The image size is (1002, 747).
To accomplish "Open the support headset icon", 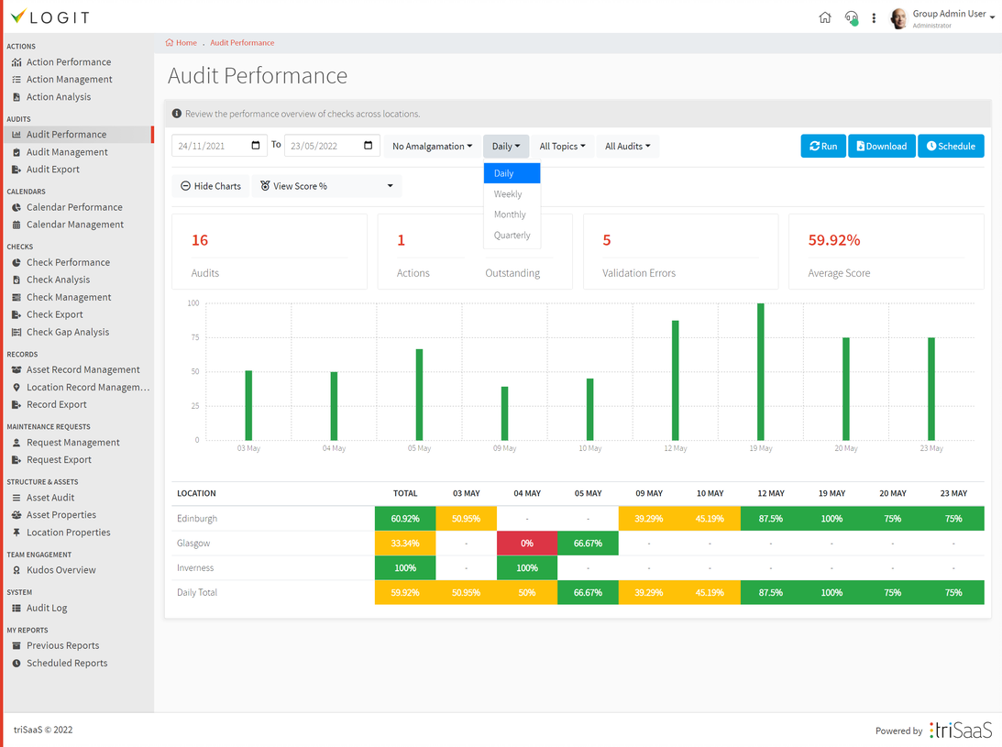I will coord(851,17).
